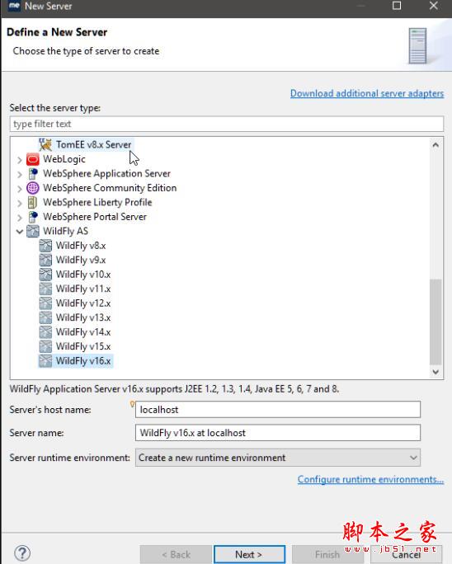This screenshot has height=564, width=452.
Task: Expand WebSphere Community Edition node
Action: tap(20, 189)
